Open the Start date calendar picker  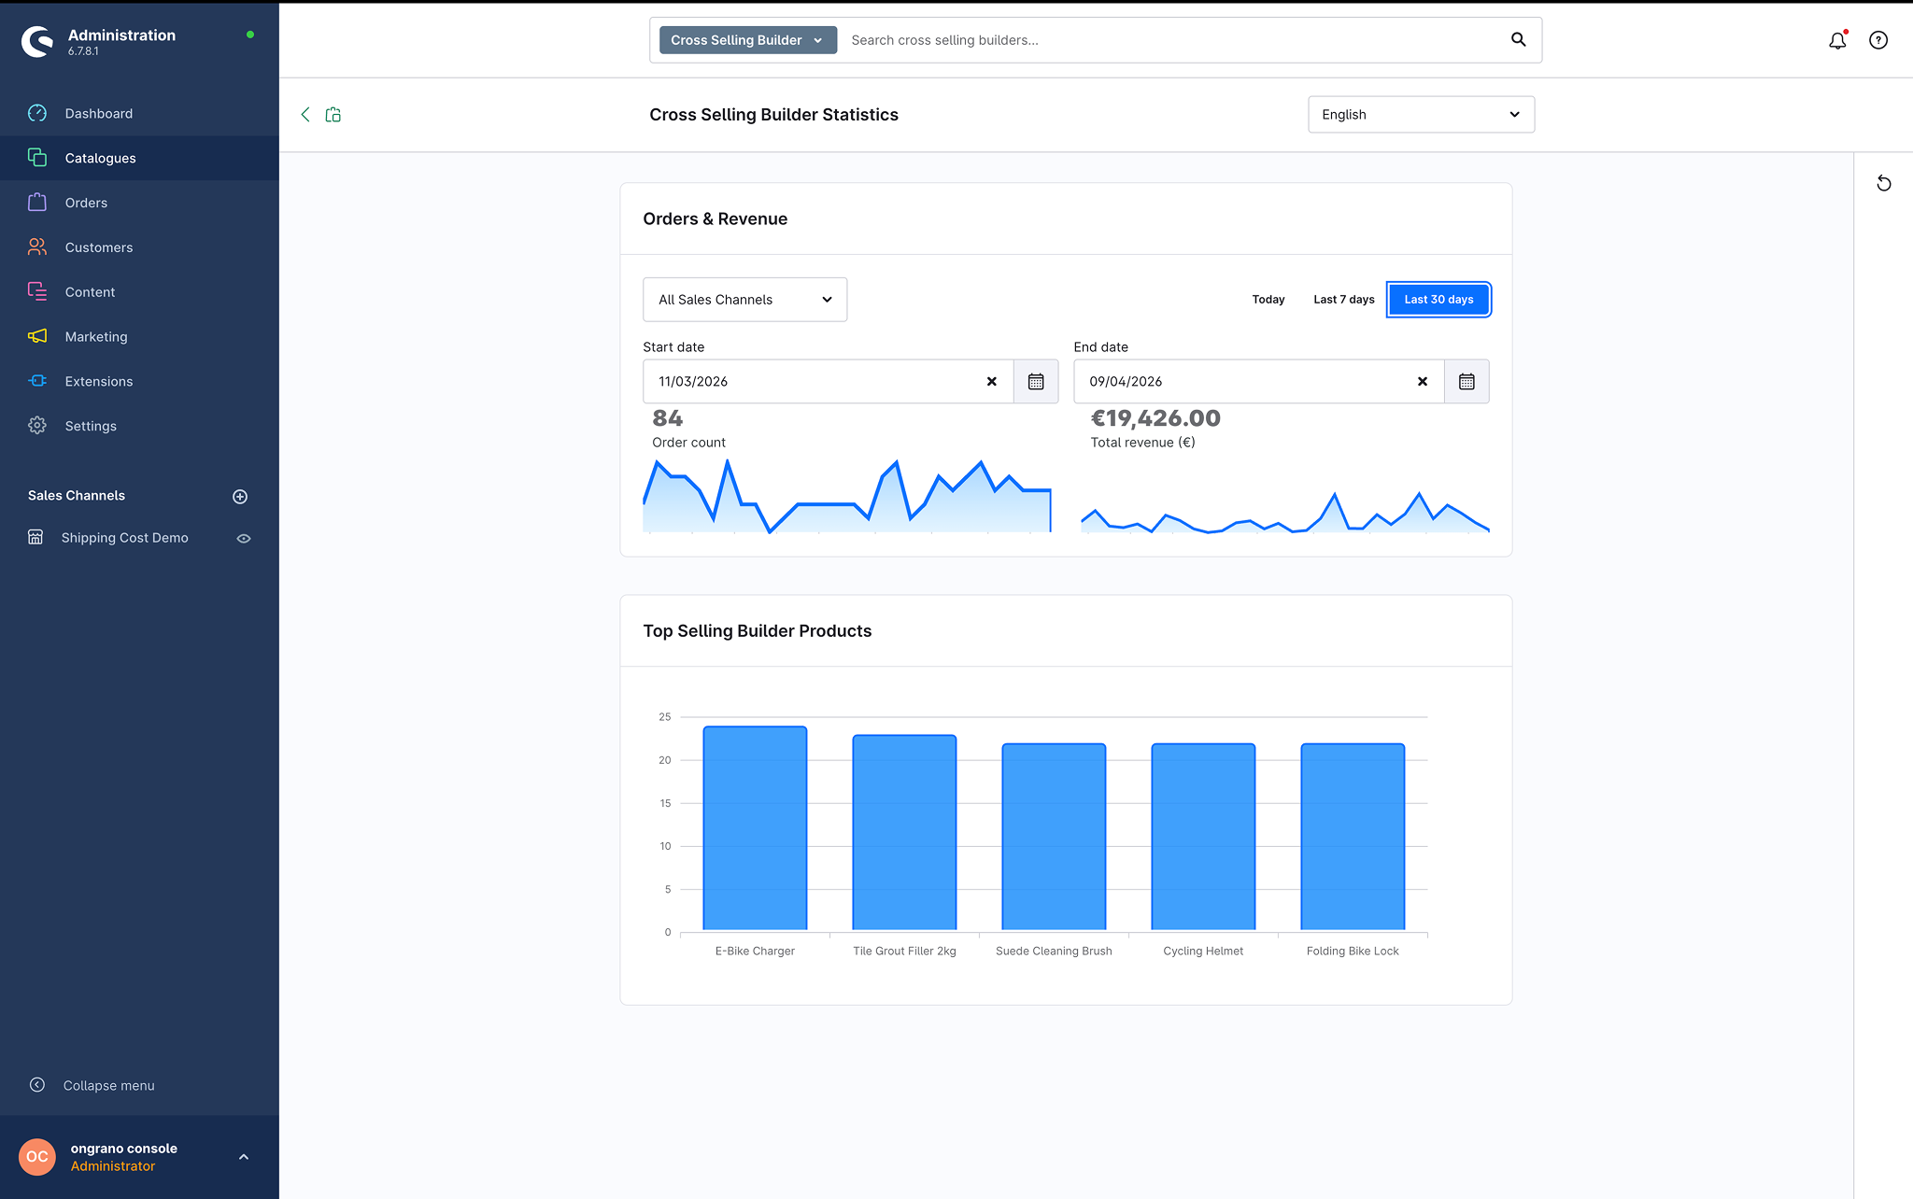(1036, 382)
